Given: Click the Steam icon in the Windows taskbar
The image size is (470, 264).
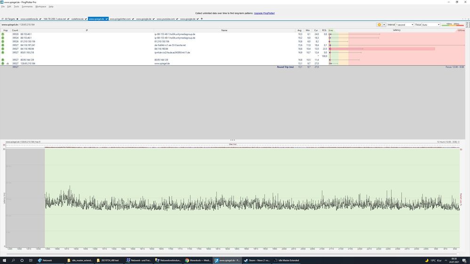Looking at the screenshot, I should [246, 260].
